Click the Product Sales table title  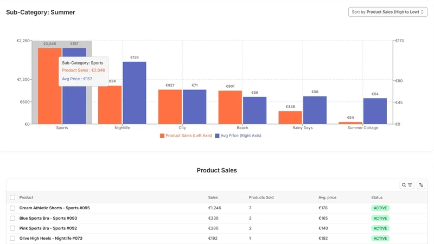[216, 170]
